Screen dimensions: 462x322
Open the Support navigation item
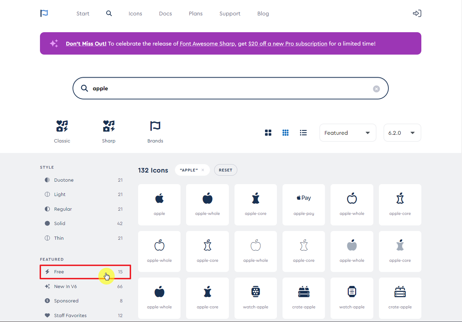230,14
